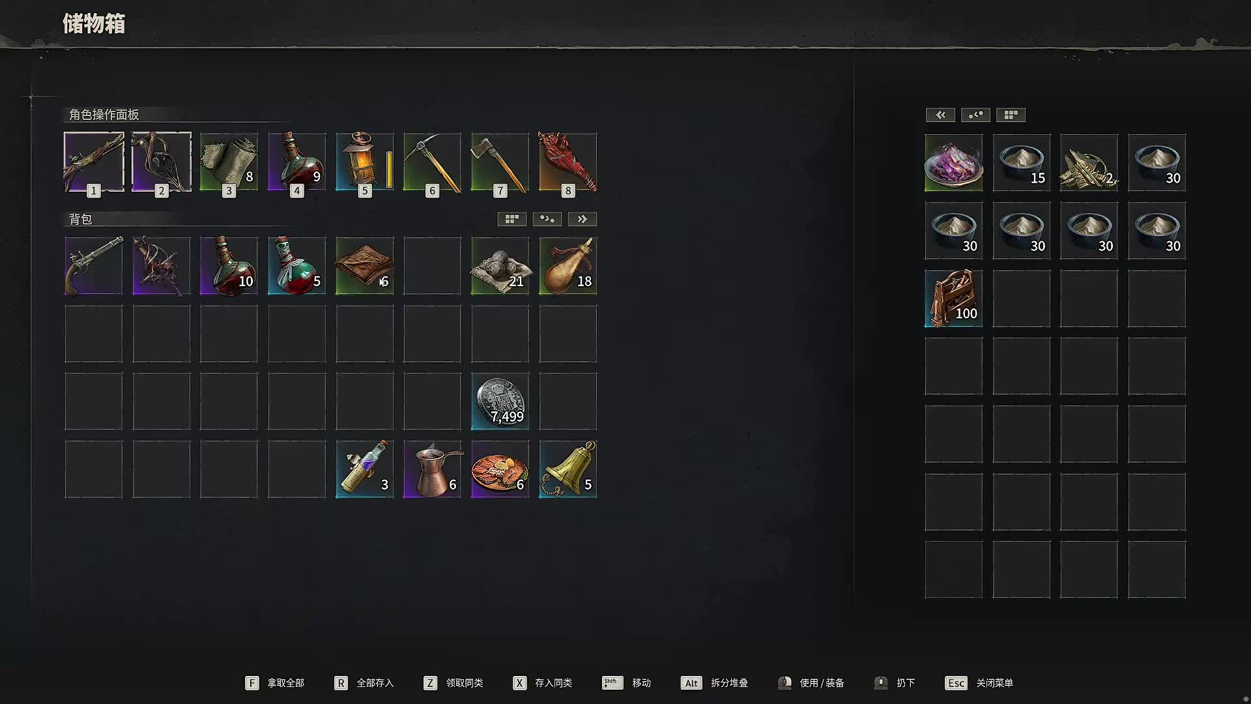The height and width of the screenshot is (704, 1251).
Task: Choose the purple crystal bowl in storage
Action: pyautogui.click(x=953, y=162)
